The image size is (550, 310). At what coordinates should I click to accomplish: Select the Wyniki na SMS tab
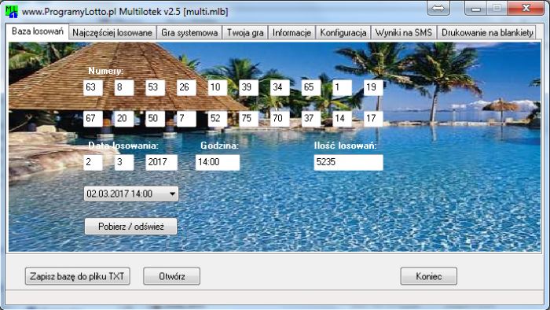point(404,32)
